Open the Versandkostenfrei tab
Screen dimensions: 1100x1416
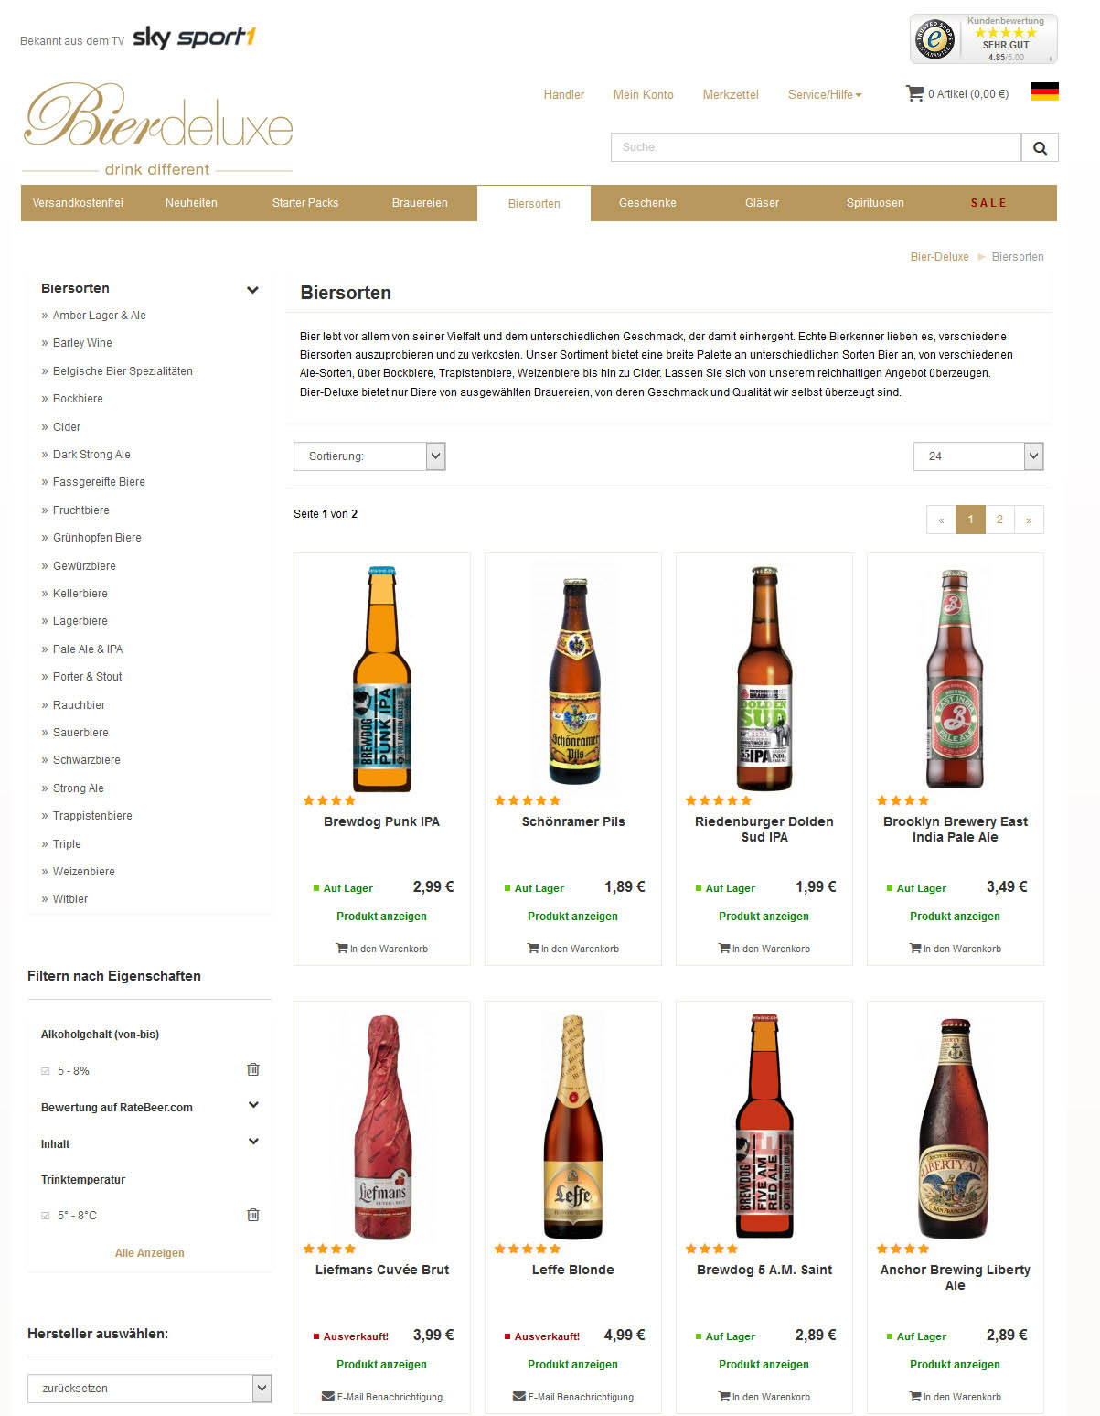[x=78, y=203]
